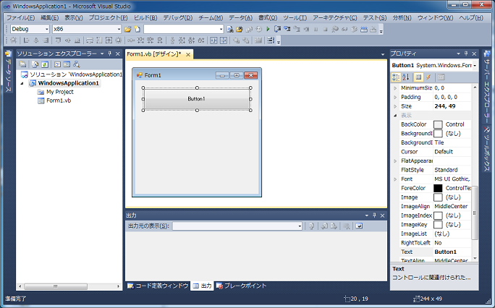Click the class diagram icon in Solution Explorer
The height and width of the screenshot is (308, 495).
click(x=77, y=64)
